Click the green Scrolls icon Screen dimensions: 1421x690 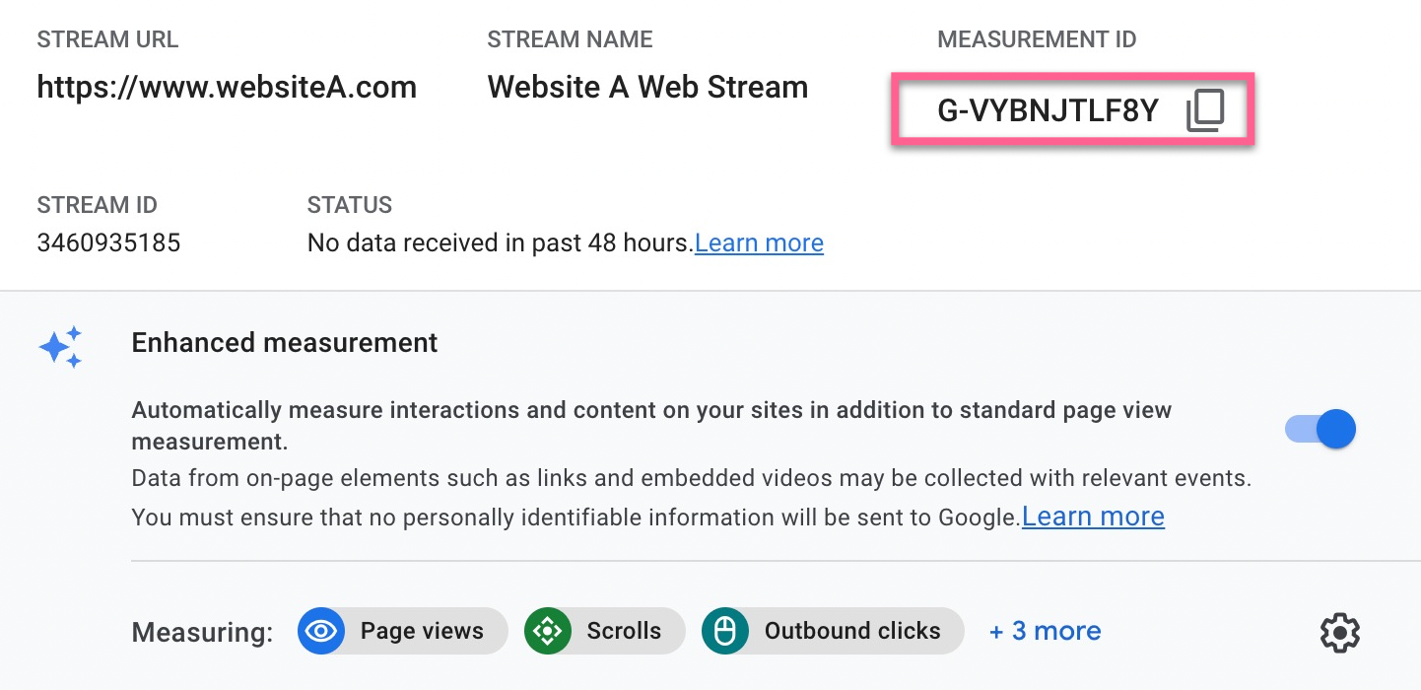click(x=548, y=631)
